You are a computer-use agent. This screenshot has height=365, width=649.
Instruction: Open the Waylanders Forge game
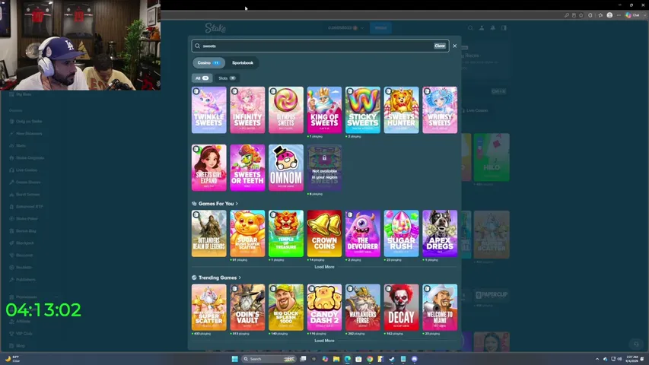[x=363, y=307]
